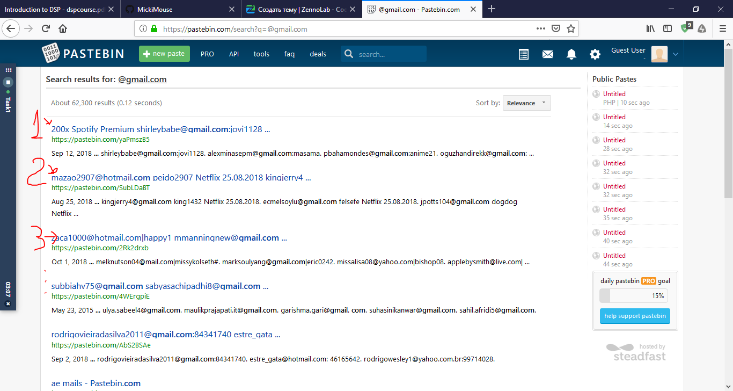Click the new paste button
The image size is (733, 391).
[x=164, y=54]
